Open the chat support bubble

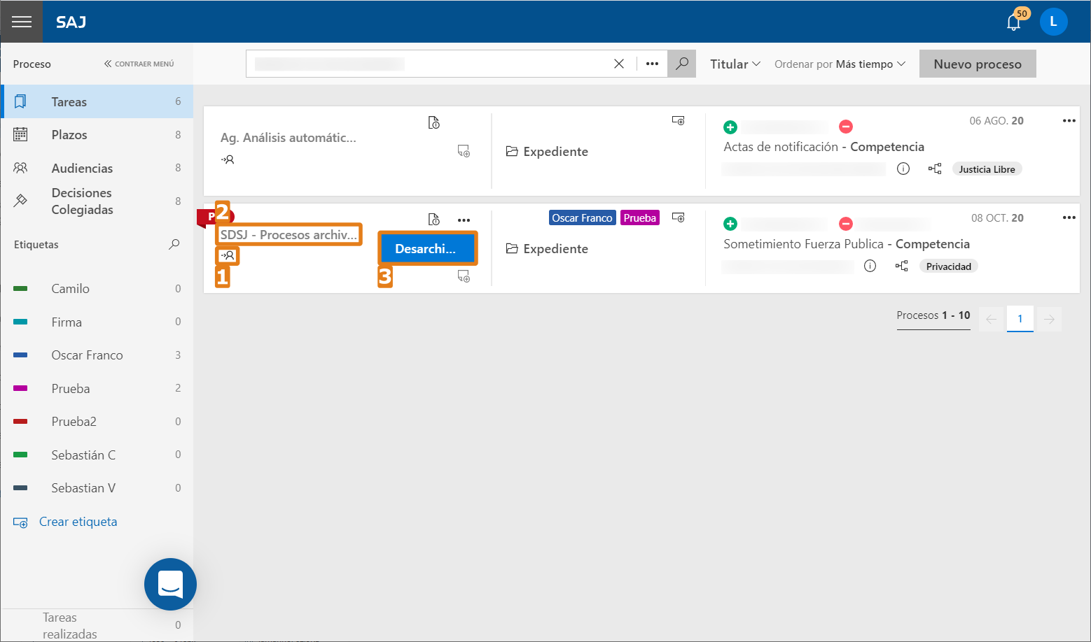[x=170, y=584]
